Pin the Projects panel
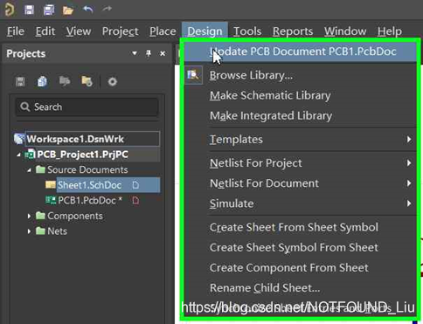Image resolution: width=423 pixels, height=324 pixels. tap(149, 53)
